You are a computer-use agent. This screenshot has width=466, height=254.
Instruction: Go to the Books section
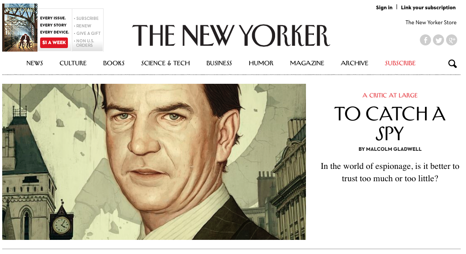114,63
